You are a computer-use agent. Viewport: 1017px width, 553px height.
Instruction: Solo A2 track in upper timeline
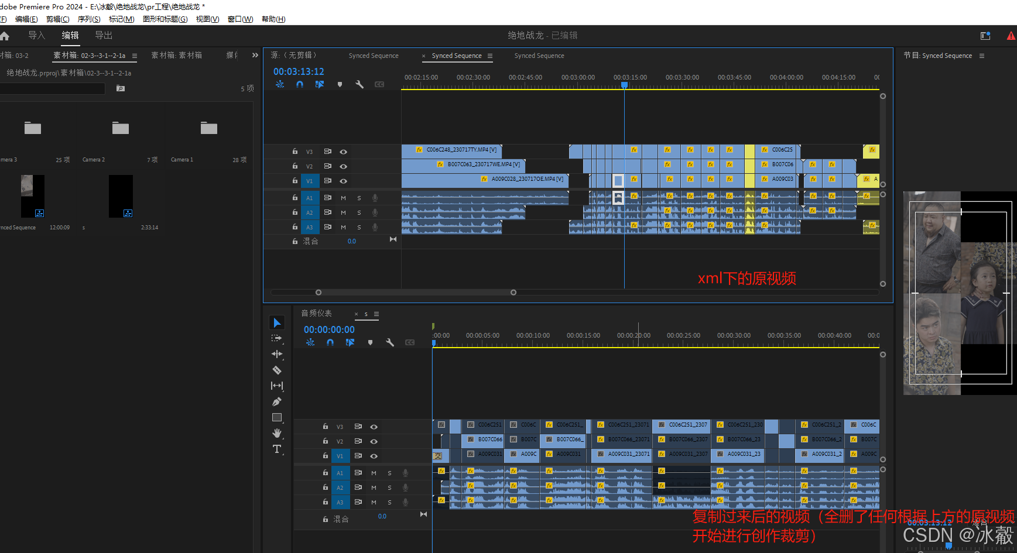point(359,212)
